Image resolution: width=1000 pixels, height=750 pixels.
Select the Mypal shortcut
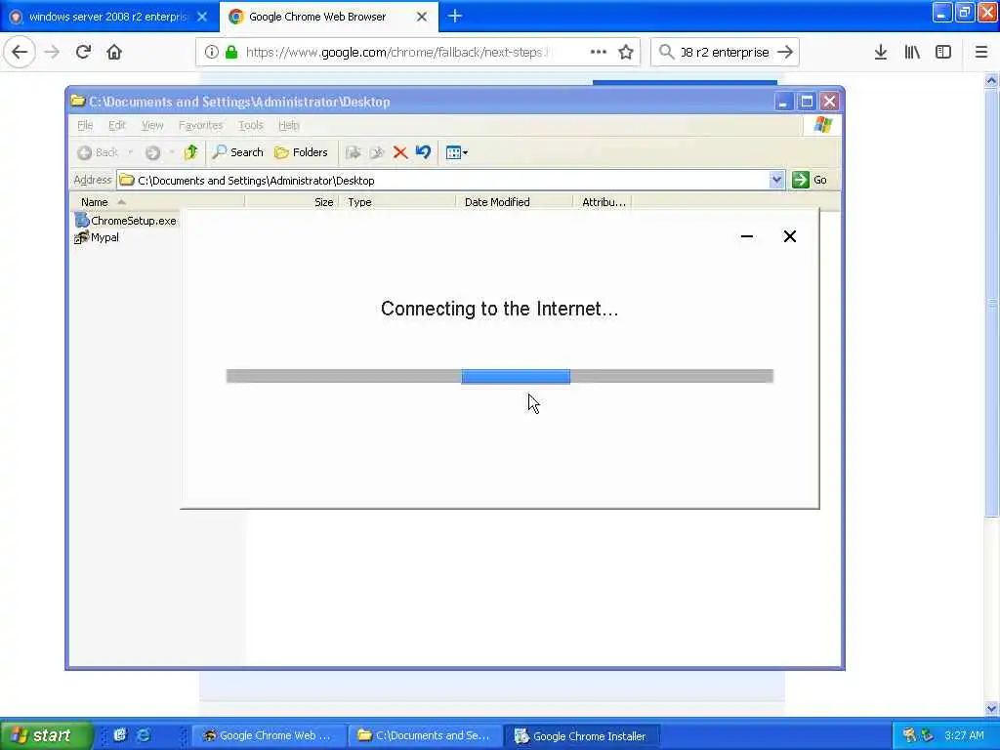pos(97,237)
